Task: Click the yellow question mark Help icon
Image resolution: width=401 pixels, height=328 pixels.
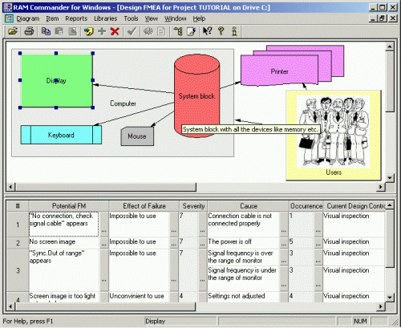Action: (x=221, y=31)
